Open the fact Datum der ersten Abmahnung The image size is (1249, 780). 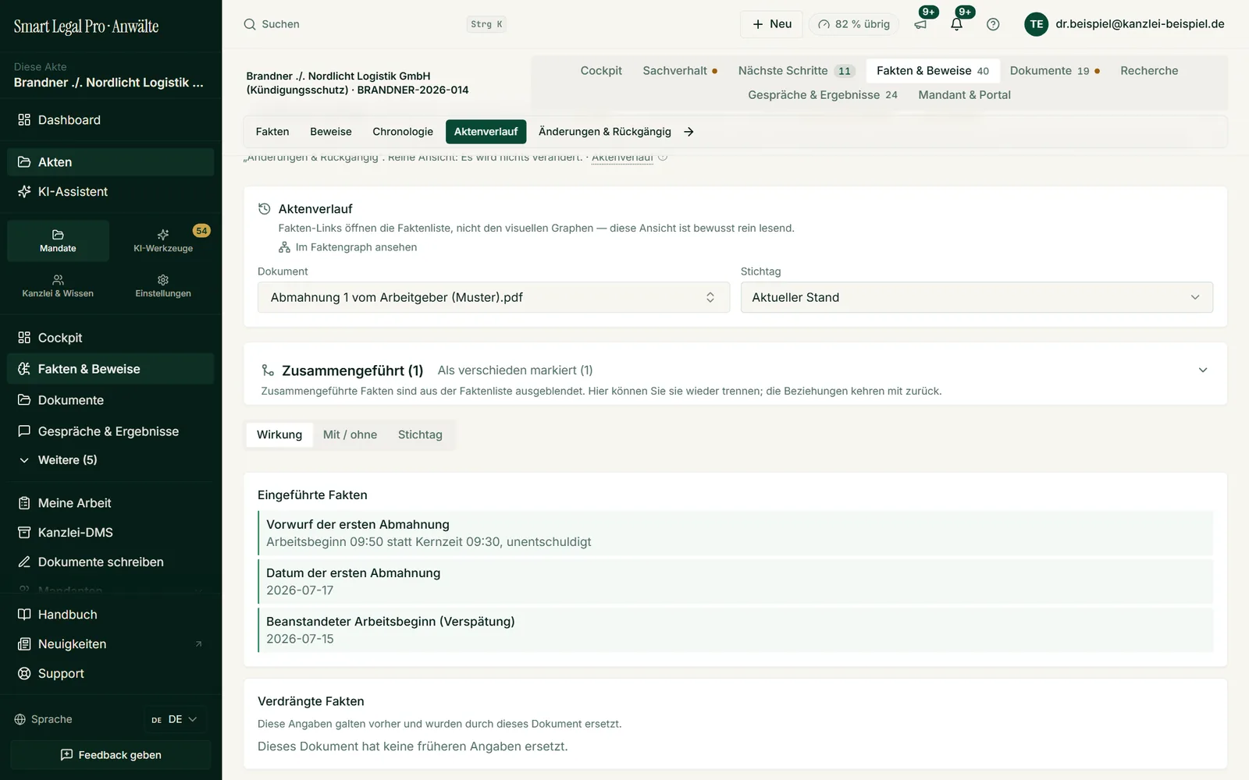click(735, 581)
